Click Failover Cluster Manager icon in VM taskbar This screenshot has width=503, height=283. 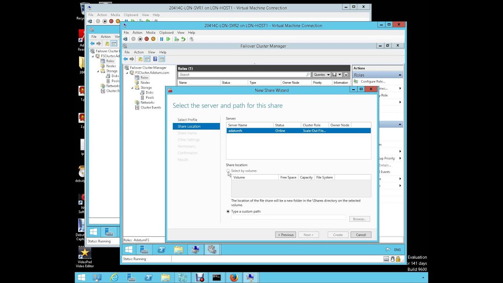click(212, 250)
